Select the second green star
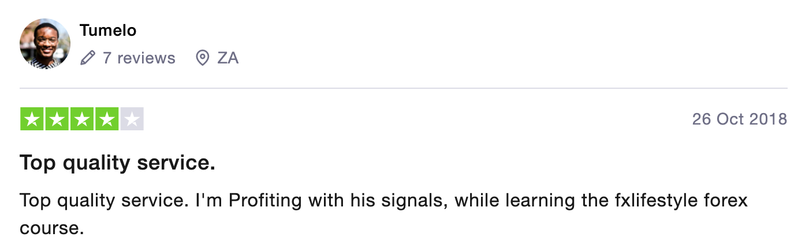This screenshot has height=252, width=809. [x=57, y=119]
